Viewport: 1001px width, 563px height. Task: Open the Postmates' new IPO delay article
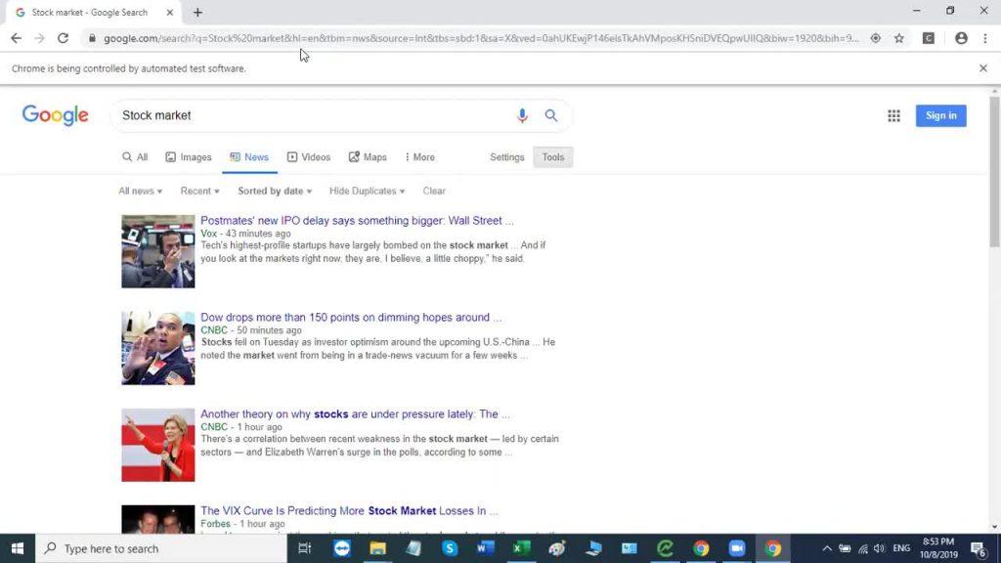[x=357, y=220]
